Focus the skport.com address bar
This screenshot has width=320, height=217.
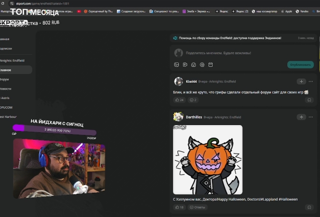pos(43,3)
